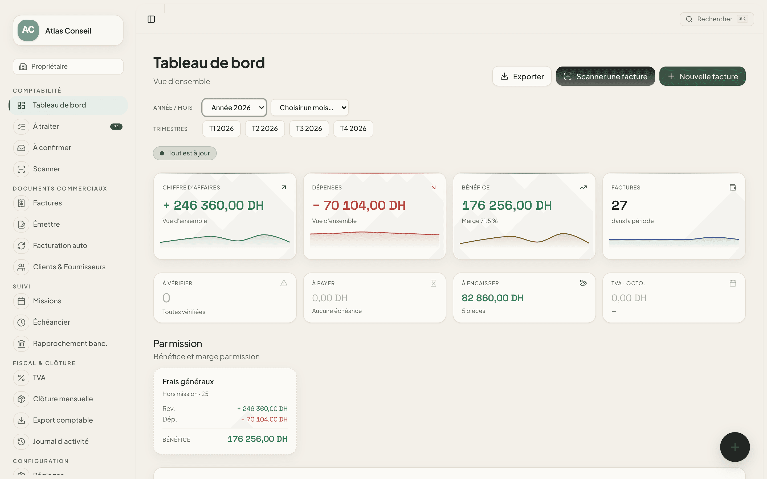Image resolution: width=767 pixels, height=479 pixels.
Task: Select the T3 2026 quarter
Action: coord(309,129)
